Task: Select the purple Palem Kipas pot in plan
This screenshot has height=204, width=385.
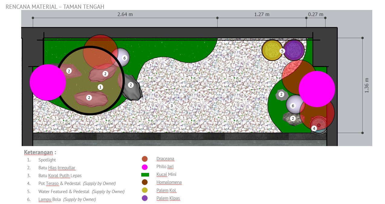Action: 294,50
